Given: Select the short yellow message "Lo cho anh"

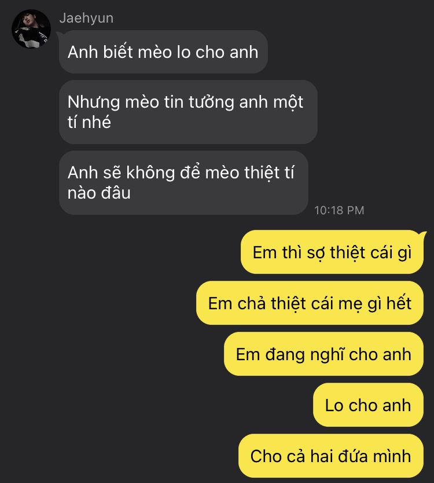Looking at the screenshot, I should (x=368, y=405).
